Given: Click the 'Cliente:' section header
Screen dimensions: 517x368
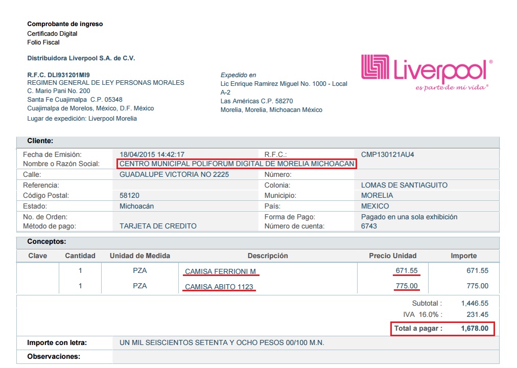Looking at the screenshot, I should pyautogui.click(x=40, y=141).
